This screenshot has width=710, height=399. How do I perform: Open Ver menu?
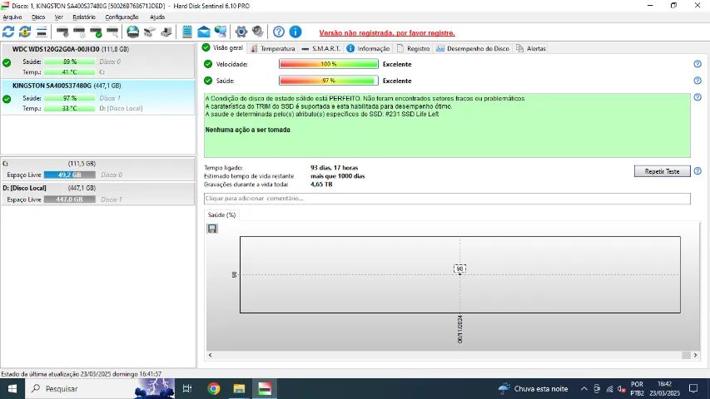click(59, 17)
